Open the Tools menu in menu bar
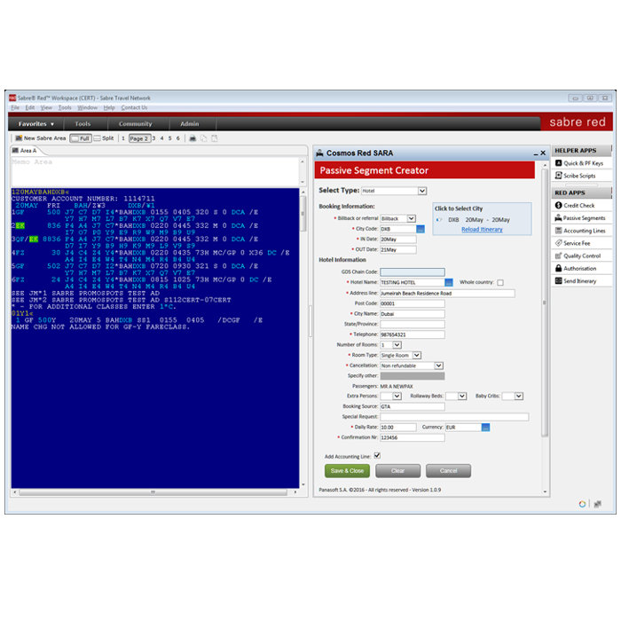Viewport: 621px width, 621px height. tap(65, 107)
